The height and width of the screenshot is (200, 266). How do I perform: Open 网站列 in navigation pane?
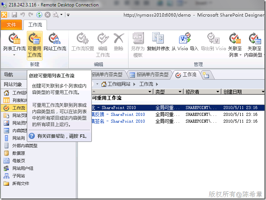(15, 138)
